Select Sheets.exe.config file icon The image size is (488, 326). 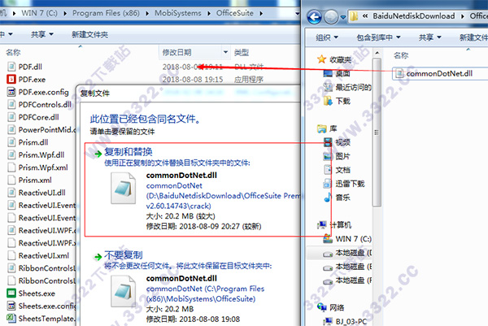[11, 306]
